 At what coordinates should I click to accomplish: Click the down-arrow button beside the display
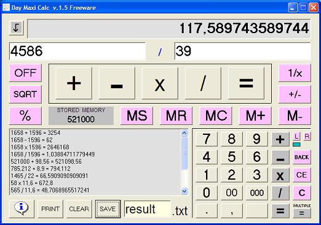17,28
